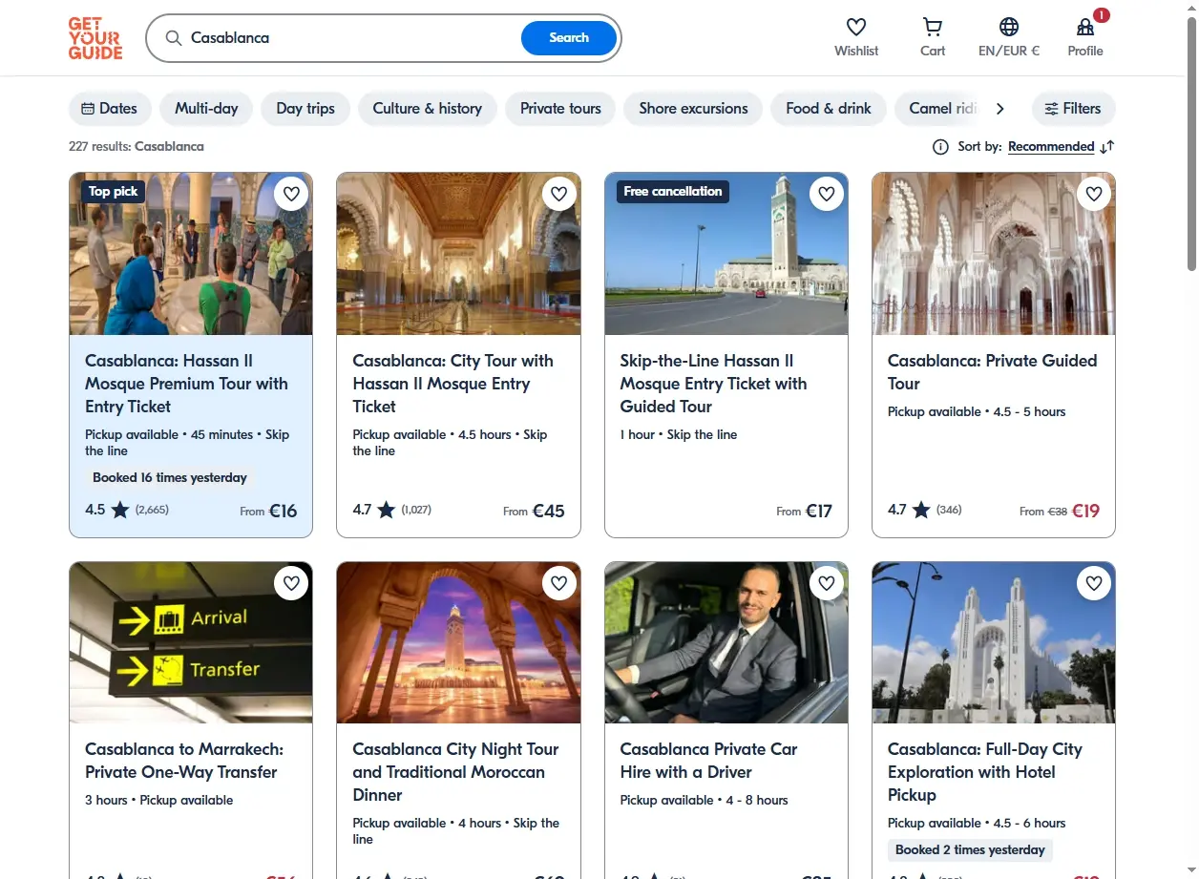Click the Top pick badge
This screenshot has height=879, width=1199.
[x=113, y=191]
